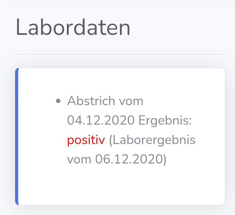Click the "(Laborergebnis" text
This screenshot has width=235, height=215.
(x=152, y=140)
